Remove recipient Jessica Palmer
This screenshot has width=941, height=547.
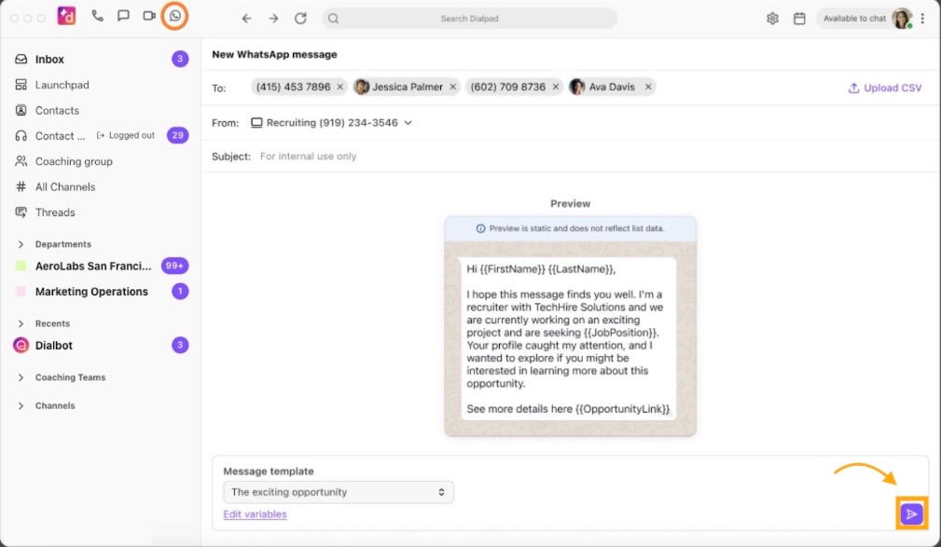pyautogui.click(x=453, y=87)
